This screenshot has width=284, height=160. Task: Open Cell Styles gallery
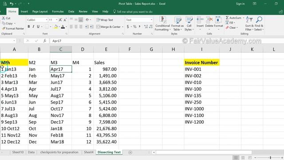tap(189, 24)
